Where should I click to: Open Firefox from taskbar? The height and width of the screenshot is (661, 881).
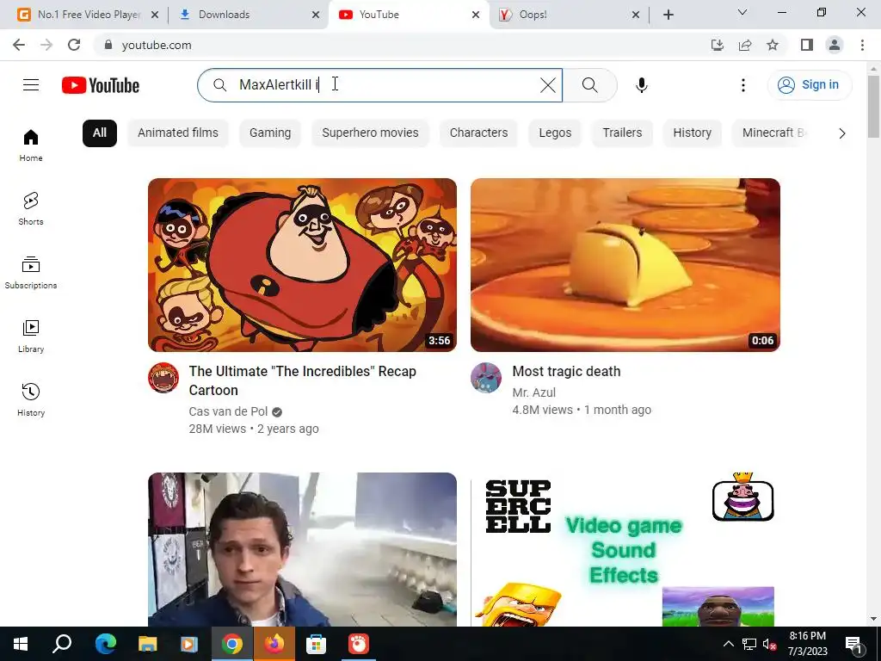[x=274, y=644]
